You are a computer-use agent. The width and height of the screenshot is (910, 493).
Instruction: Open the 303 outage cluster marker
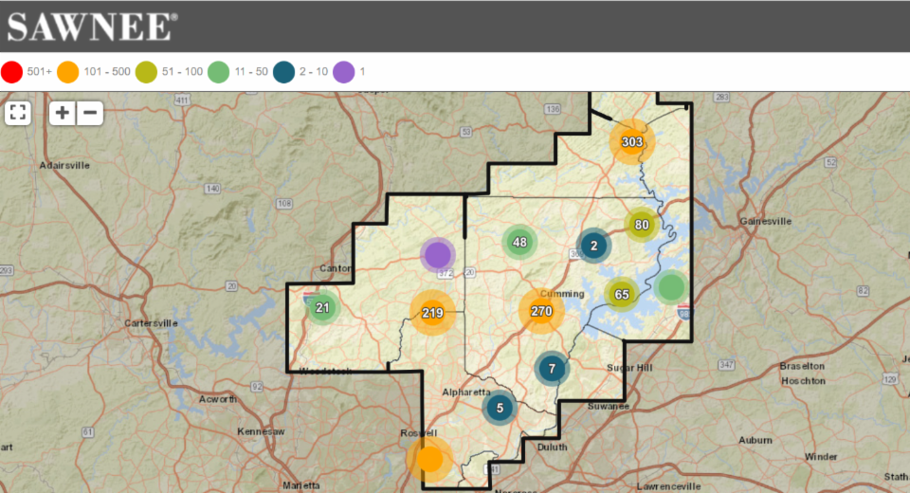[632, 142]
